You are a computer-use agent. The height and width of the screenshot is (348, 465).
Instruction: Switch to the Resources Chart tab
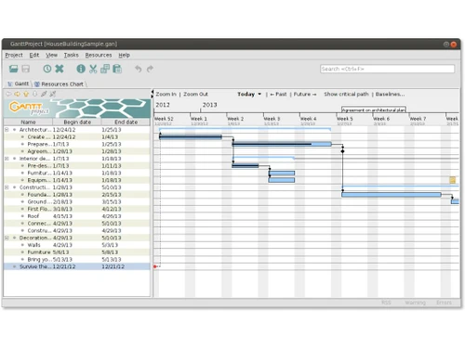(60, 84)
